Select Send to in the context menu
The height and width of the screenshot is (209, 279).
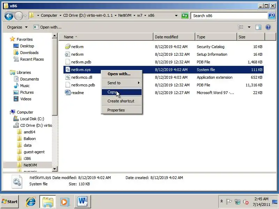(122, 83)
